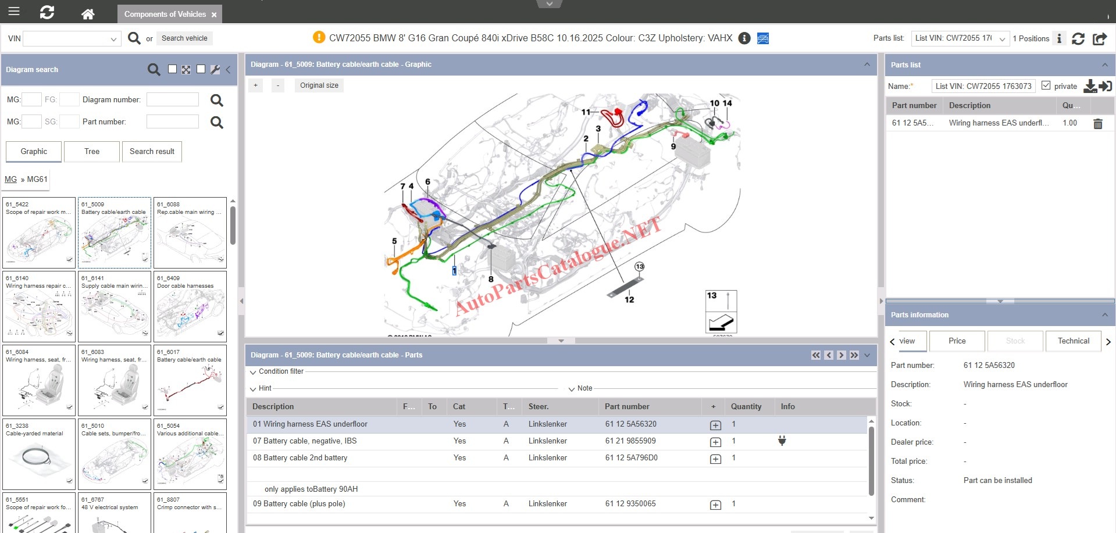Toggle first checkbox in Diagram search header

tap(172, 69)
